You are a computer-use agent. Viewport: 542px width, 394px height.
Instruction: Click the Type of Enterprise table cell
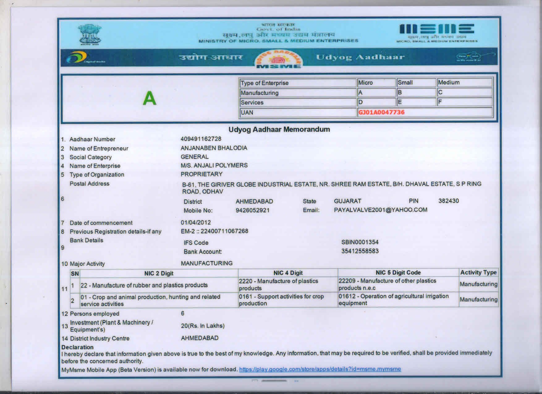298,83
